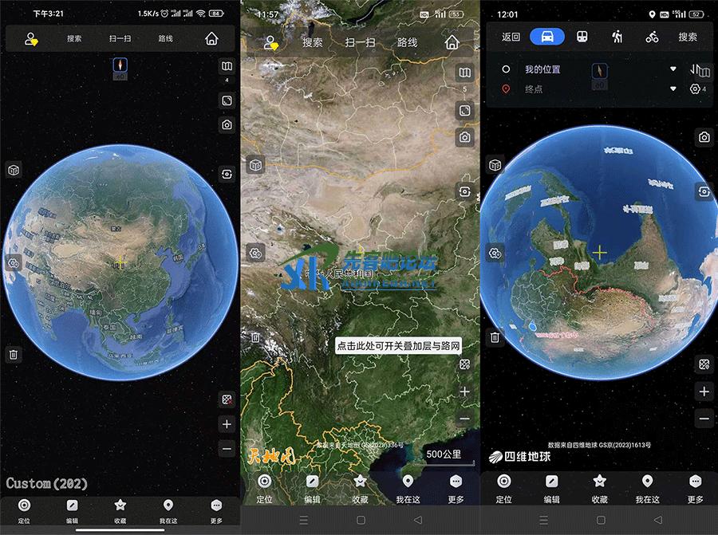The width and height of the screenshot is (718, 535).
Task: Tap the home icon on the left phone
Action: click(211, 38)
